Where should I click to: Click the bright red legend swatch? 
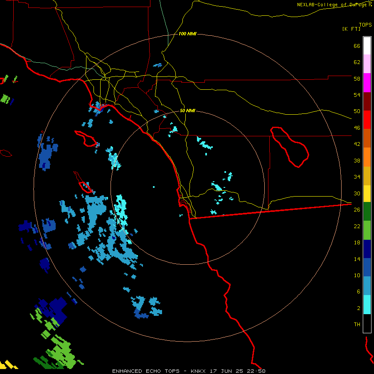(367, 120)
